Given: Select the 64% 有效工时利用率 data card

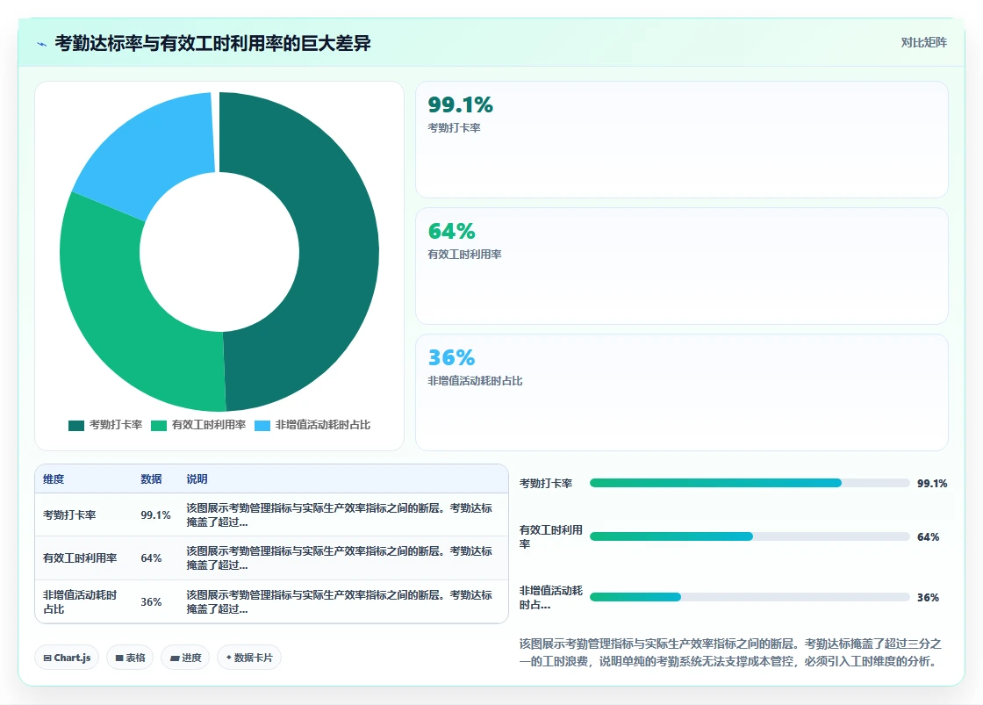Looking at the screenshot, I should (x=681, y=266).
